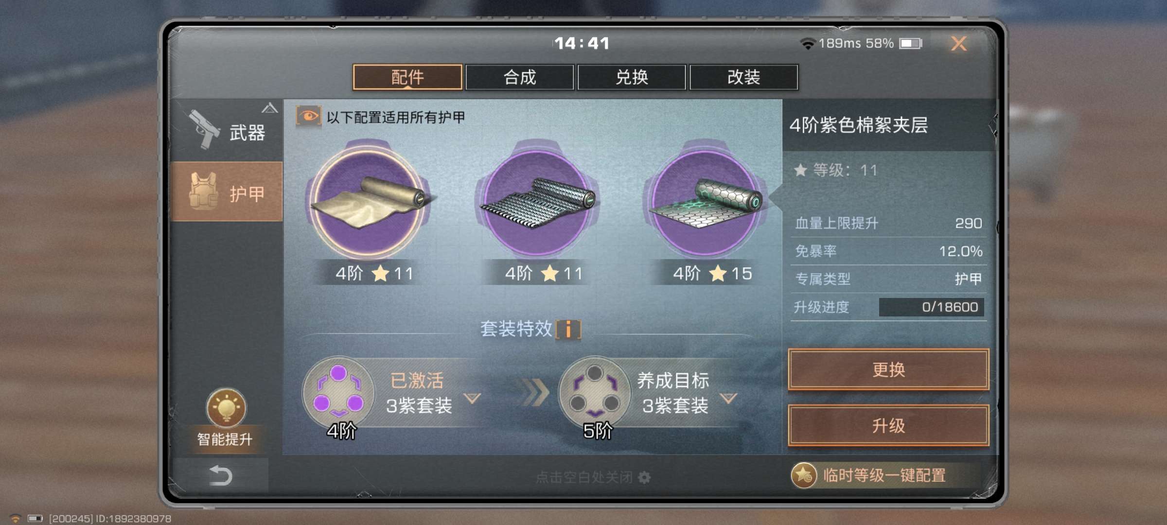Switch to the 合成 tab
The width and height of the screenshot is (1167, 525).
(x=519, y=77)
